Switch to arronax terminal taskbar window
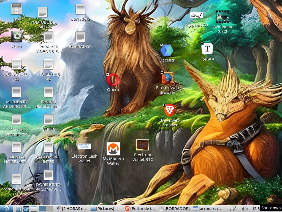This screenshot has width=282, height=212. pos(208,209)
